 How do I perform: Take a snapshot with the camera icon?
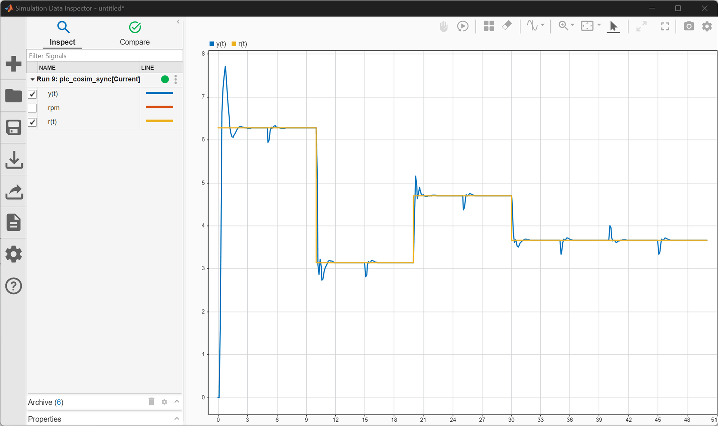pyautogui.click(x=689, y=26)
